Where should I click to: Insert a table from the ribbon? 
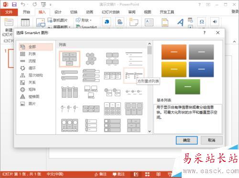coord(25,22)
